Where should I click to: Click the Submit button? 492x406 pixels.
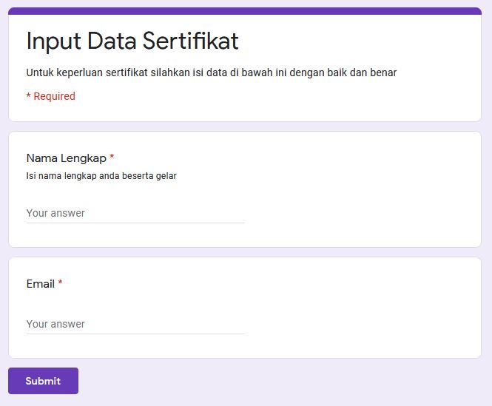click(x=44, y=381)
